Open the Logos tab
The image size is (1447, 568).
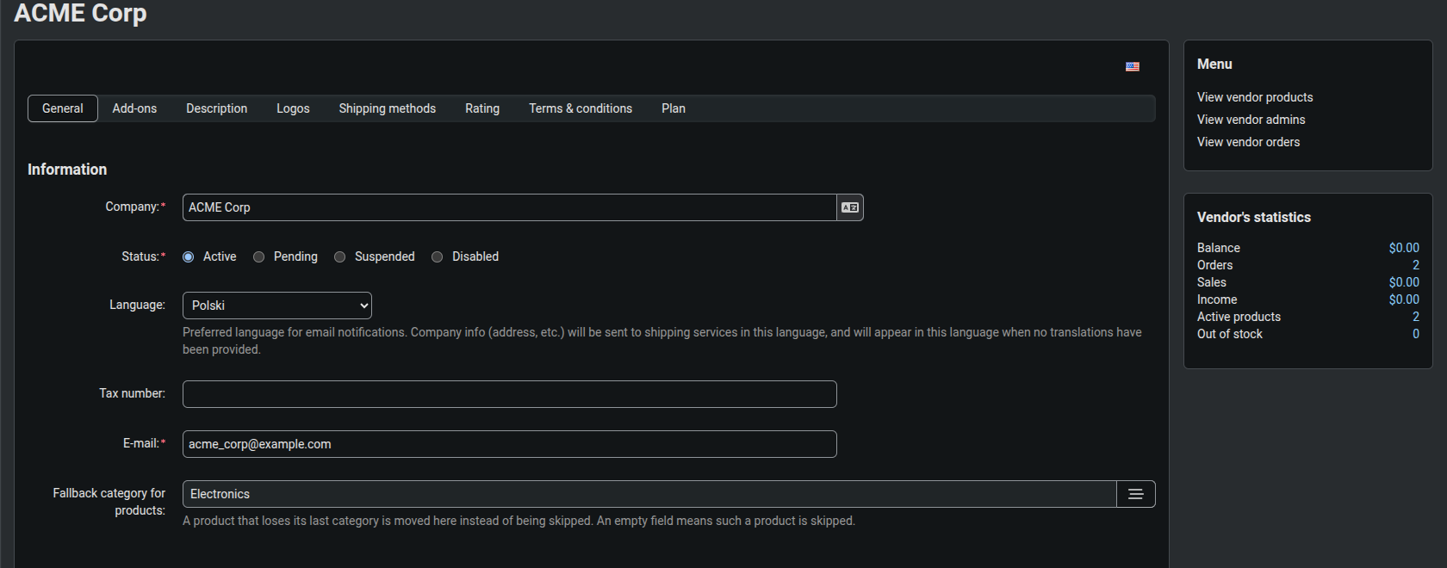(x=293, y=108)
